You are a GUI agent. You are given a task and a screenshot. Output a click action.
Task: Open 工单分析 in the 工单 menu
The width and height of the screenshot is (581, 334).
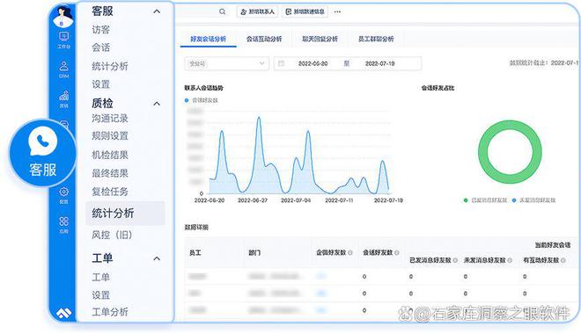[110, 312]
